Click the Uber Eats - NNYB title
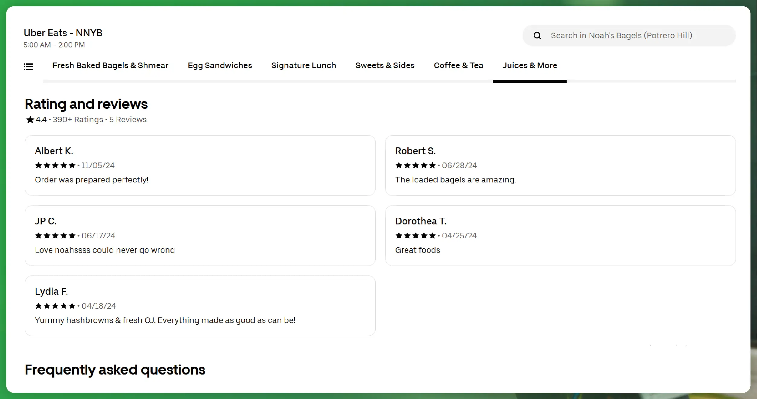 [63, 33]
